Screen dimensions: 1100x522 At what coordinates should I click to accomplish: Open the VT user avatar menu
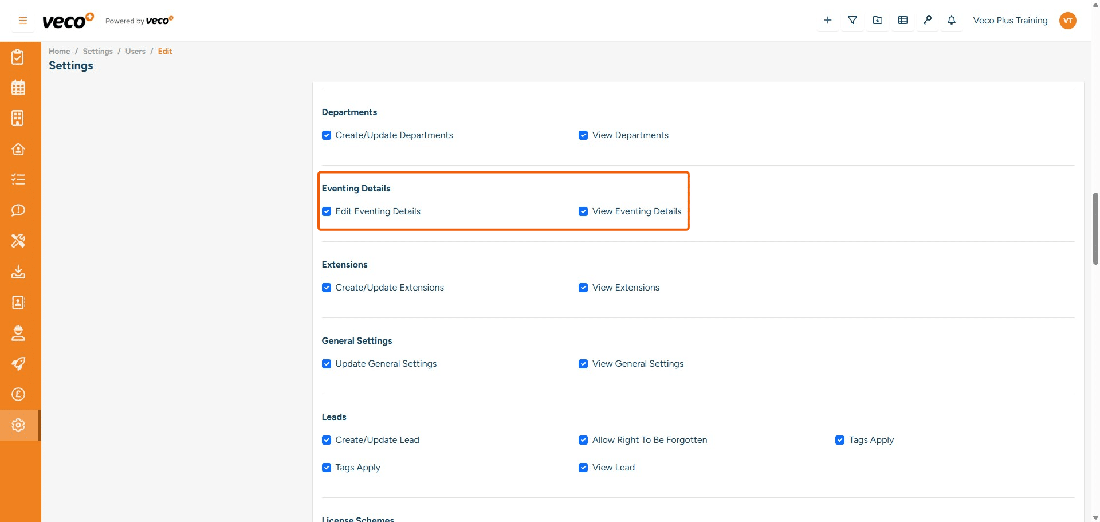click(x=1067, y=21)
